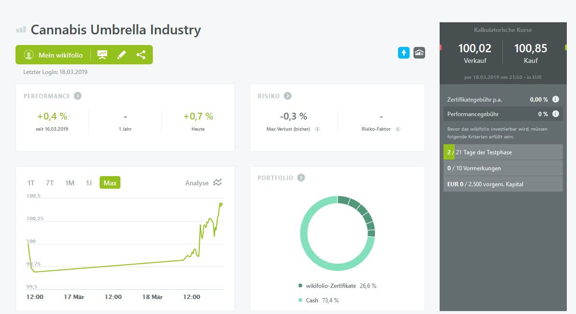This screenshot has width=576, height=314.
Task: Click the Cash segment of the donut chart
Action: click(310, 252)
